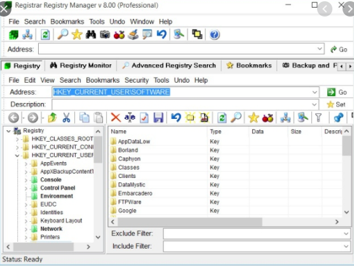This screenshot has height=267, width=354.
Task: Click the magnifying glass search icon in the top toolbar
Action: pos(63,34)
